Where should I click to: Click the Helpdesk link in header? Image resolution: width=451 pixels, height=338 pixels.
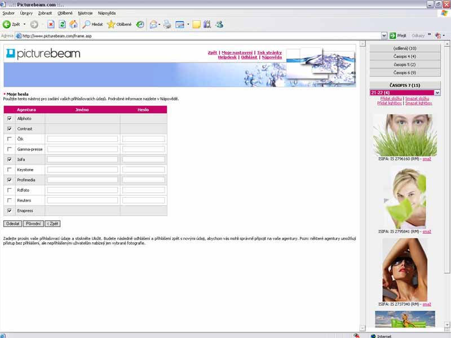227,57
